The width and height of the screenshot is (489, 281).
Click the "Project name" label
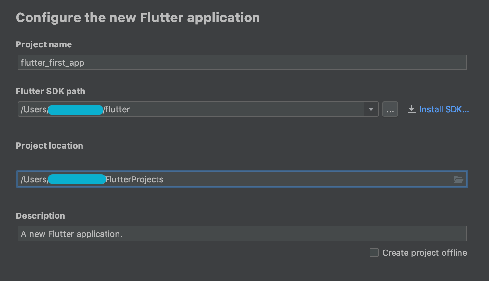pos(44,44)
